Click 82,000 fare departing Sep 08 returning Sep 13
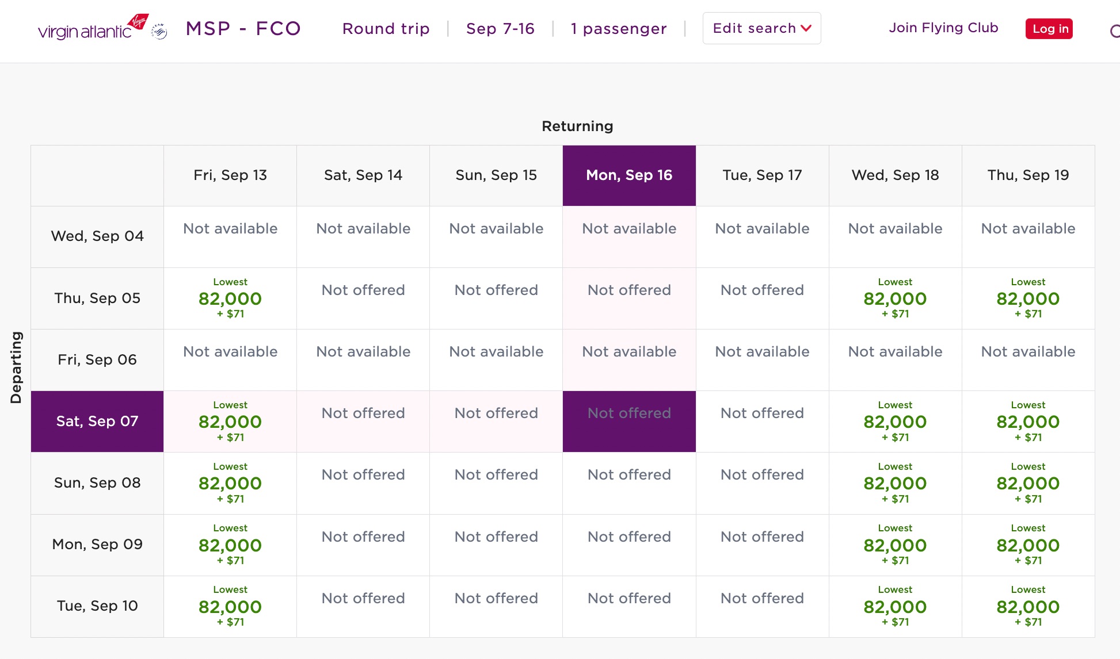 [230, 483]
